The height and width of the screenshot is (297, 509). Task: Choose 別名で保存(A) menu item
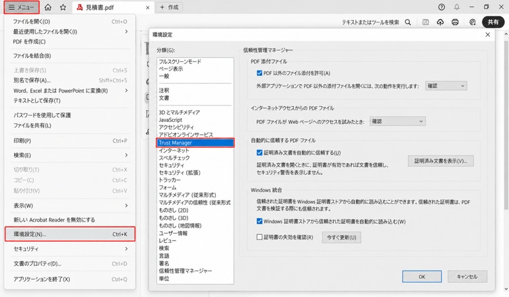coord(70,80)
